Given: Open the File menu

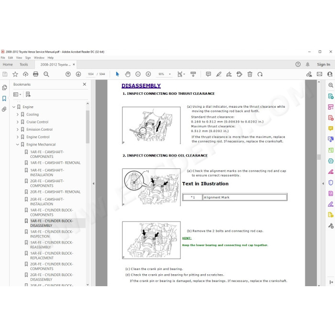Looking at the screenshot, I should 3,58.
